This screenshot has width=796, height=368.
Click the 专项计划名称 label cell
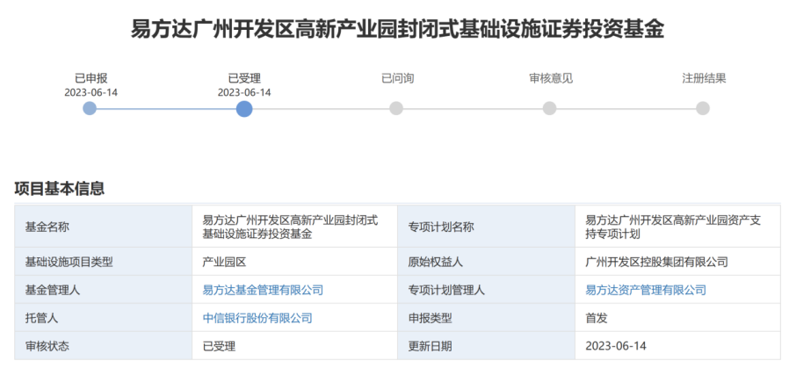click(487, 227)
